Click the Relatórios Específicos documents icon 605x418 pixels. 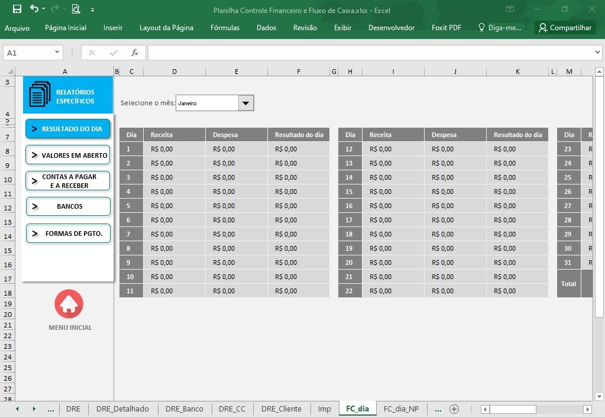click(x=40, y=93)
